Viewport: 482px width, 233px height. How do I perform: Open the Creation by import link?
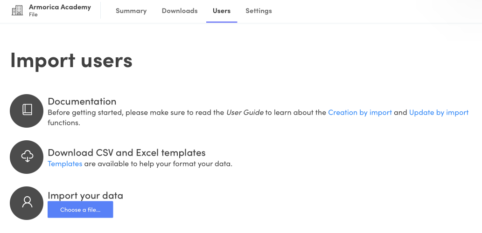pyautogui.click(x=360, y=112)
